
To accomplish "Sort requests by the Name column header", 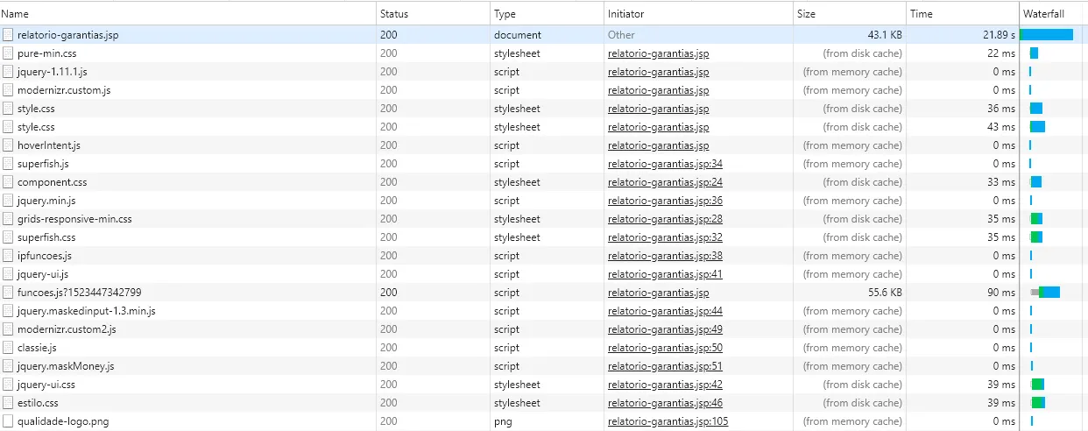I will (15, 14).
